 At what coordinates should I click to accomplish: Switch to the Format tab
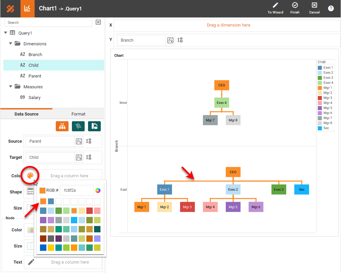[78, 114]
